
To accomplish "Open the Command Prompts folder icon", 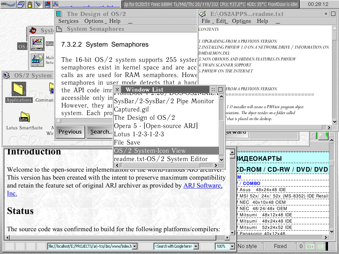I will coord(51,88).
